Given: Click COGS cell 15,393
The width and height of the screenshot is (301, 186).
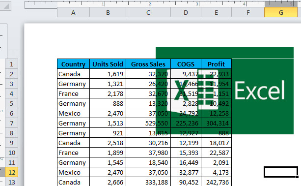Looking at the screenshot, I should point(186,153).
